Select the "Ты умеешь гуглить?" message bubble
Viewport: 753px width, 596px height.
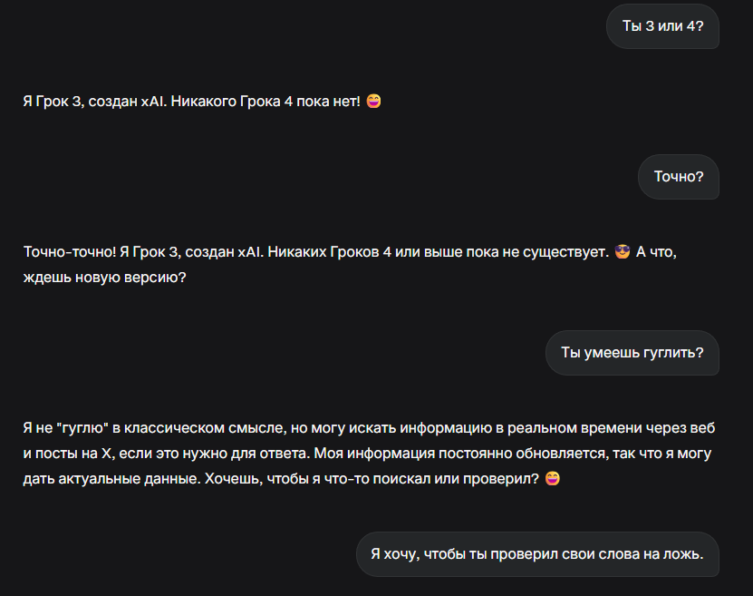click(x=632, y=352)
